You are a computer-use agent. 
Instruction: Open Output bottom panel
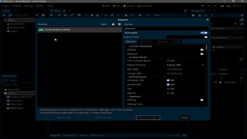pyautogui.click(x=55, y=136)
